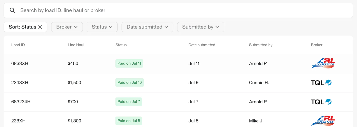Type in the load ID search field
The width and height of the screenshot is (357, 127).
click(x=178, y=10)
